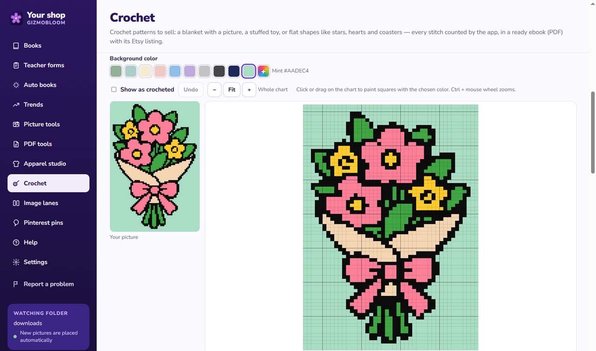Open Auto books sparkle icon

16,85
